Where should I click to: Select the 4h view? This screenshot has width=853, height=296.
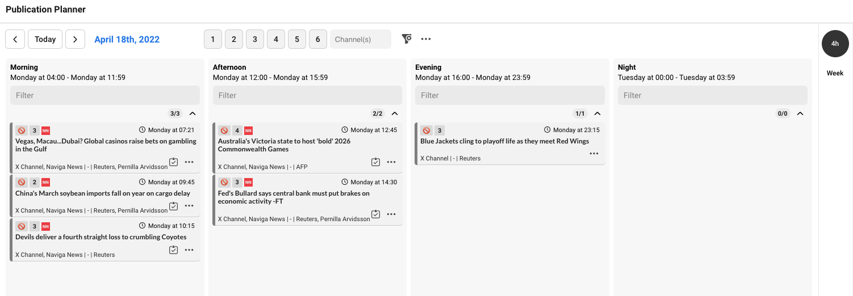pos(835,44)
